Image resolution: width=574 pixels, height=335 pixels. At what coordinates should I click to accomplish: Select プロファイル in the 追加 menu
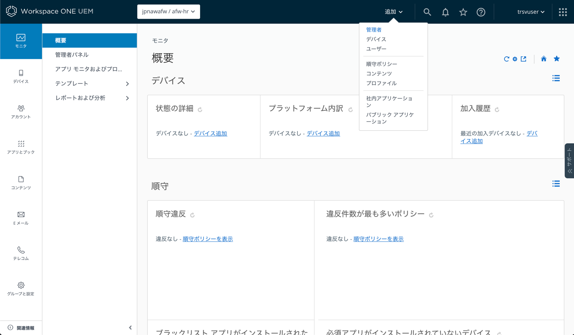(381, 83)
